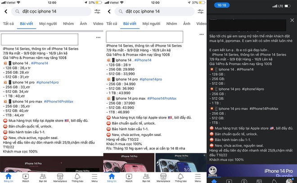
Task: Close the post in the dark right screen
Action: (292, 20)
